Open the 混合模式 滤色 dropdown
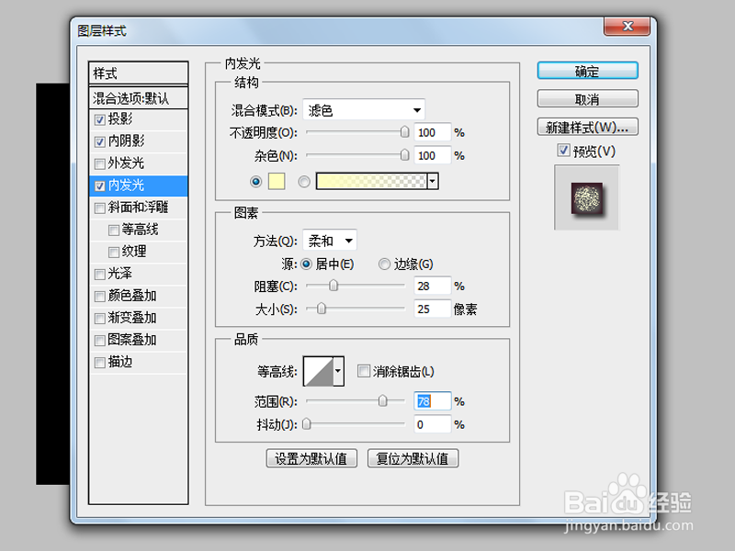 [x=364, y=110]
